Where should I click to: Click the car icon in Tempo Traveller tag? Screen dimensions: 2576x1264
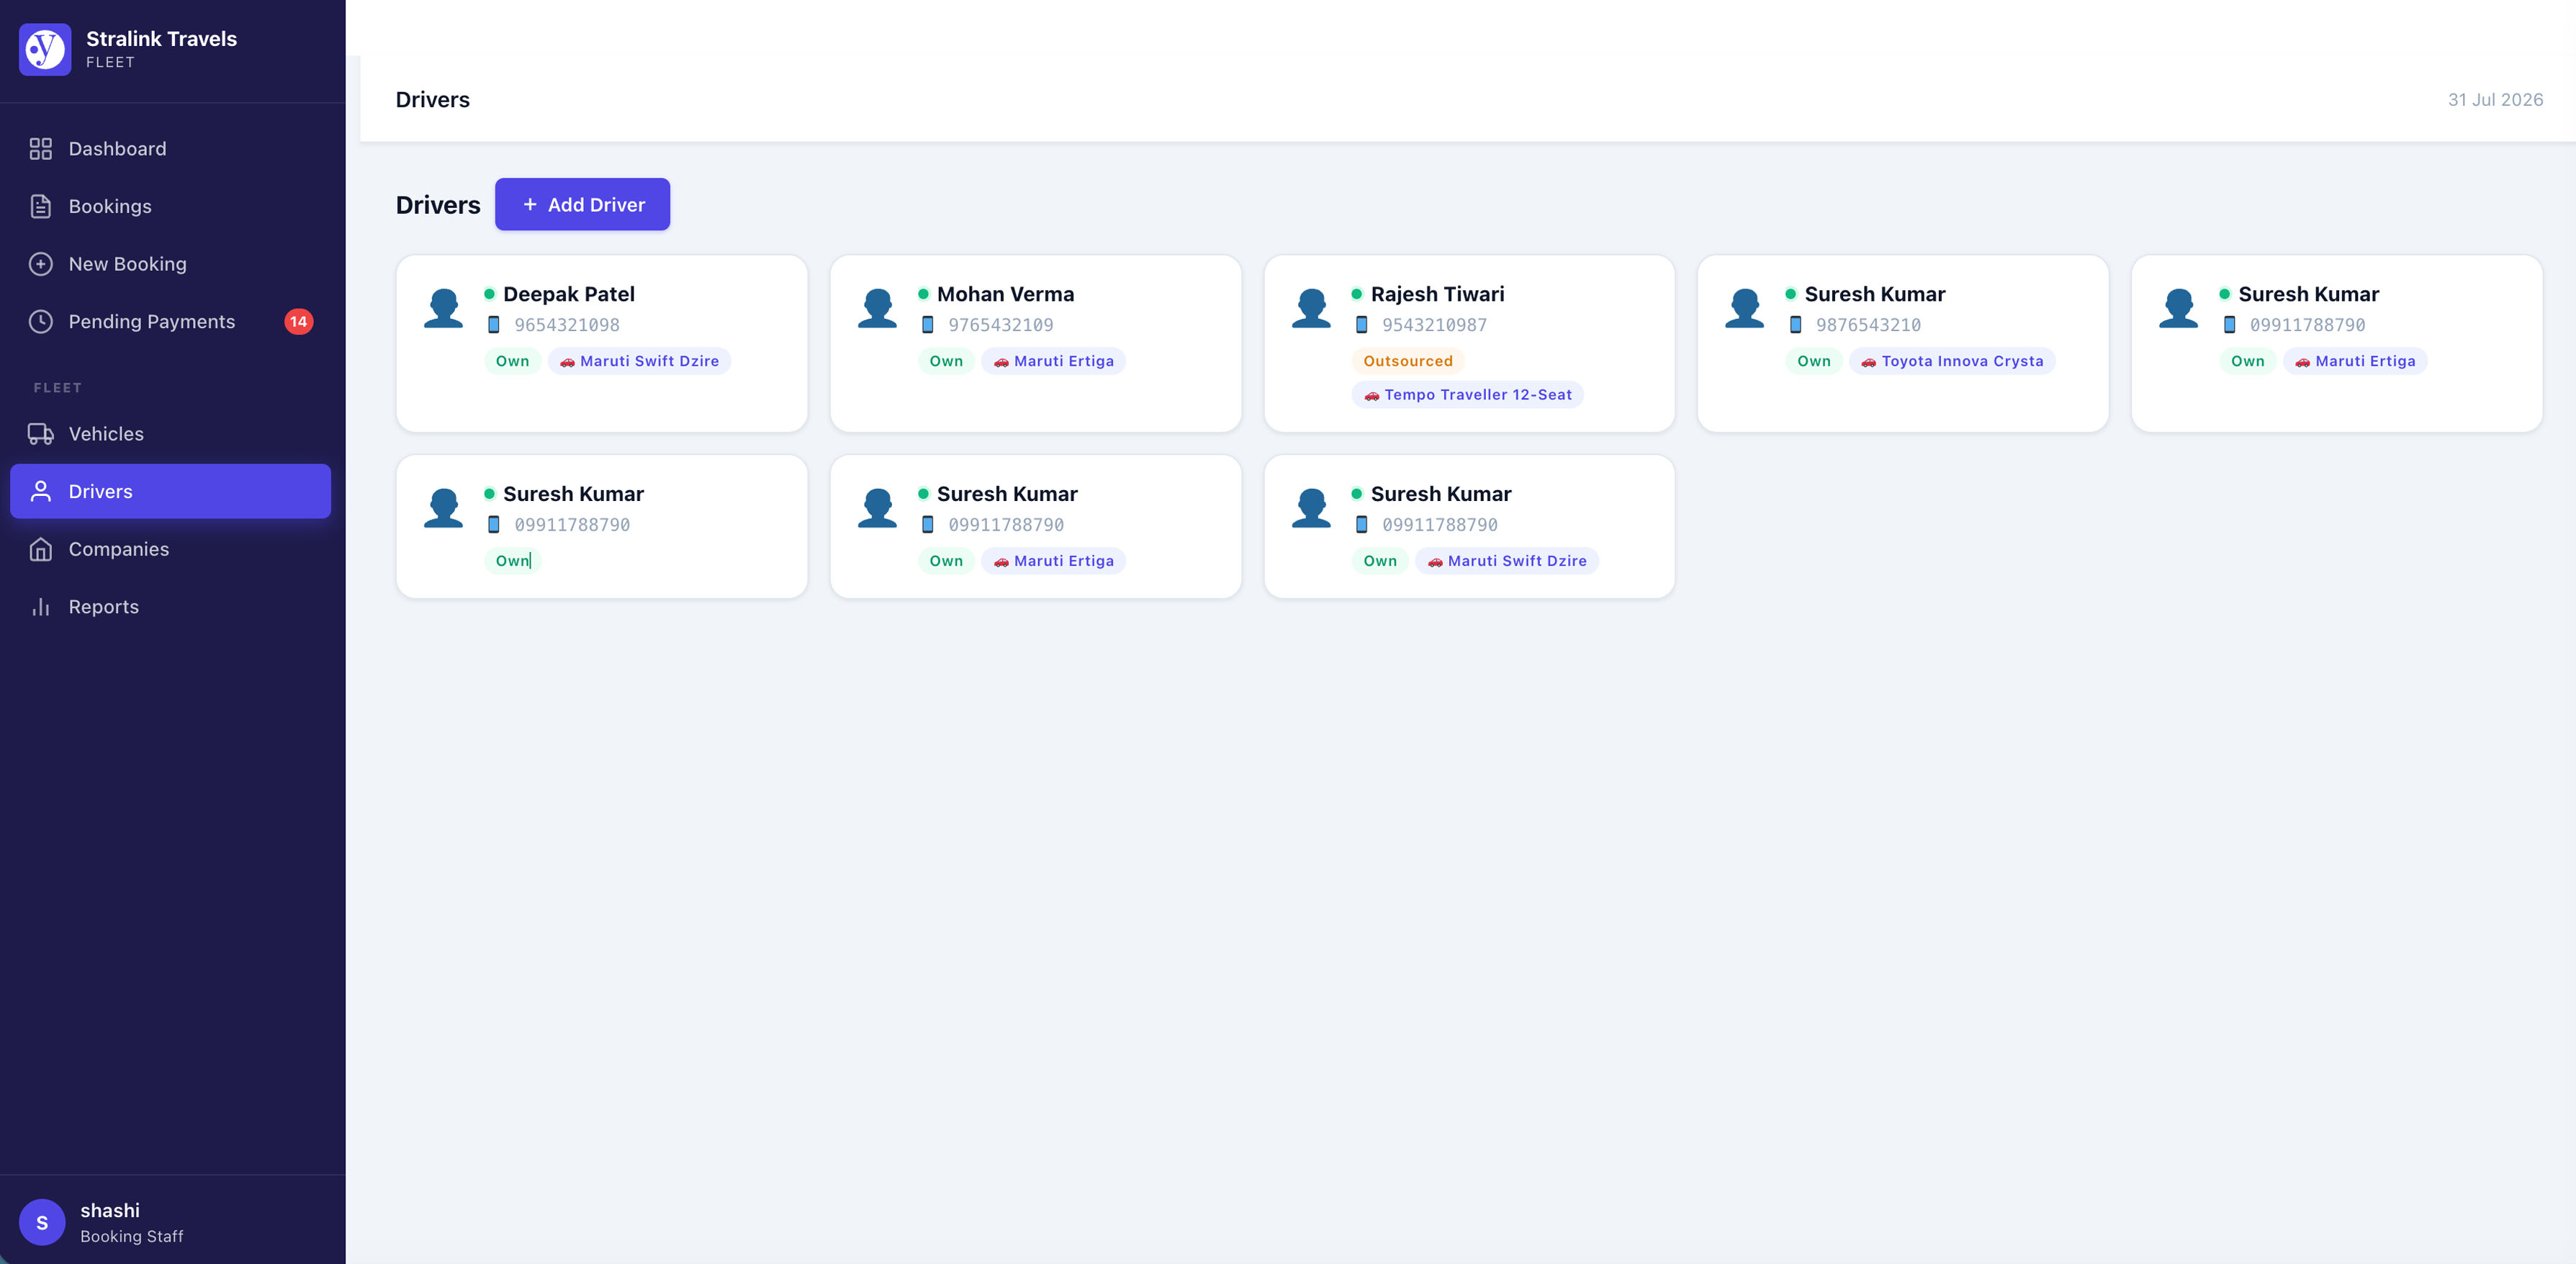tap(1371, 396)
